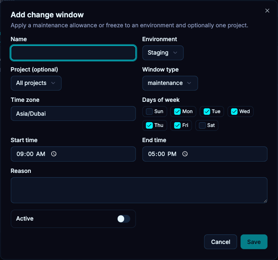Uncheck the Tue day checkbox
The image size is (278, 260).
(207, 112)
